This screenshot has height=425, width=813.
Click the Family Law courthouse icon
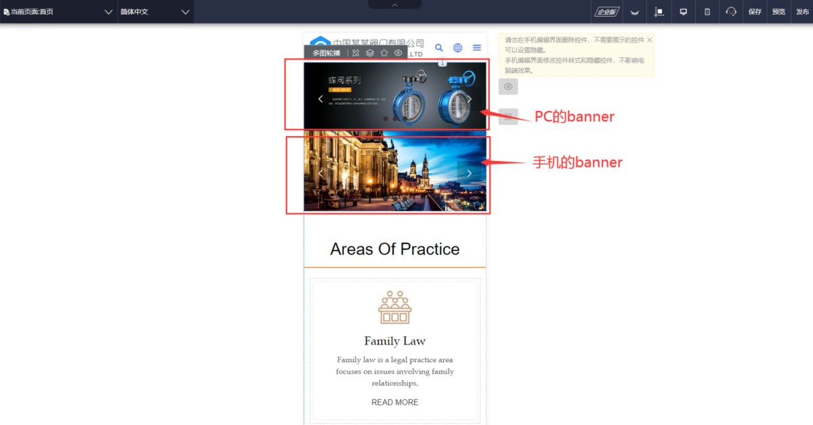[x=395, y=307]
